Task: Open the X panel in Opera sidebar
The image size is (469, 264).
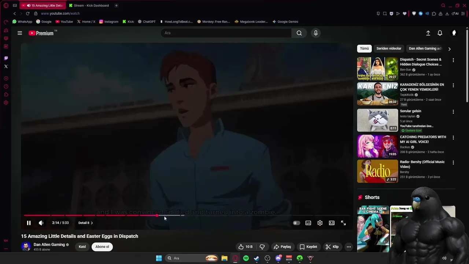Action: 6,66
